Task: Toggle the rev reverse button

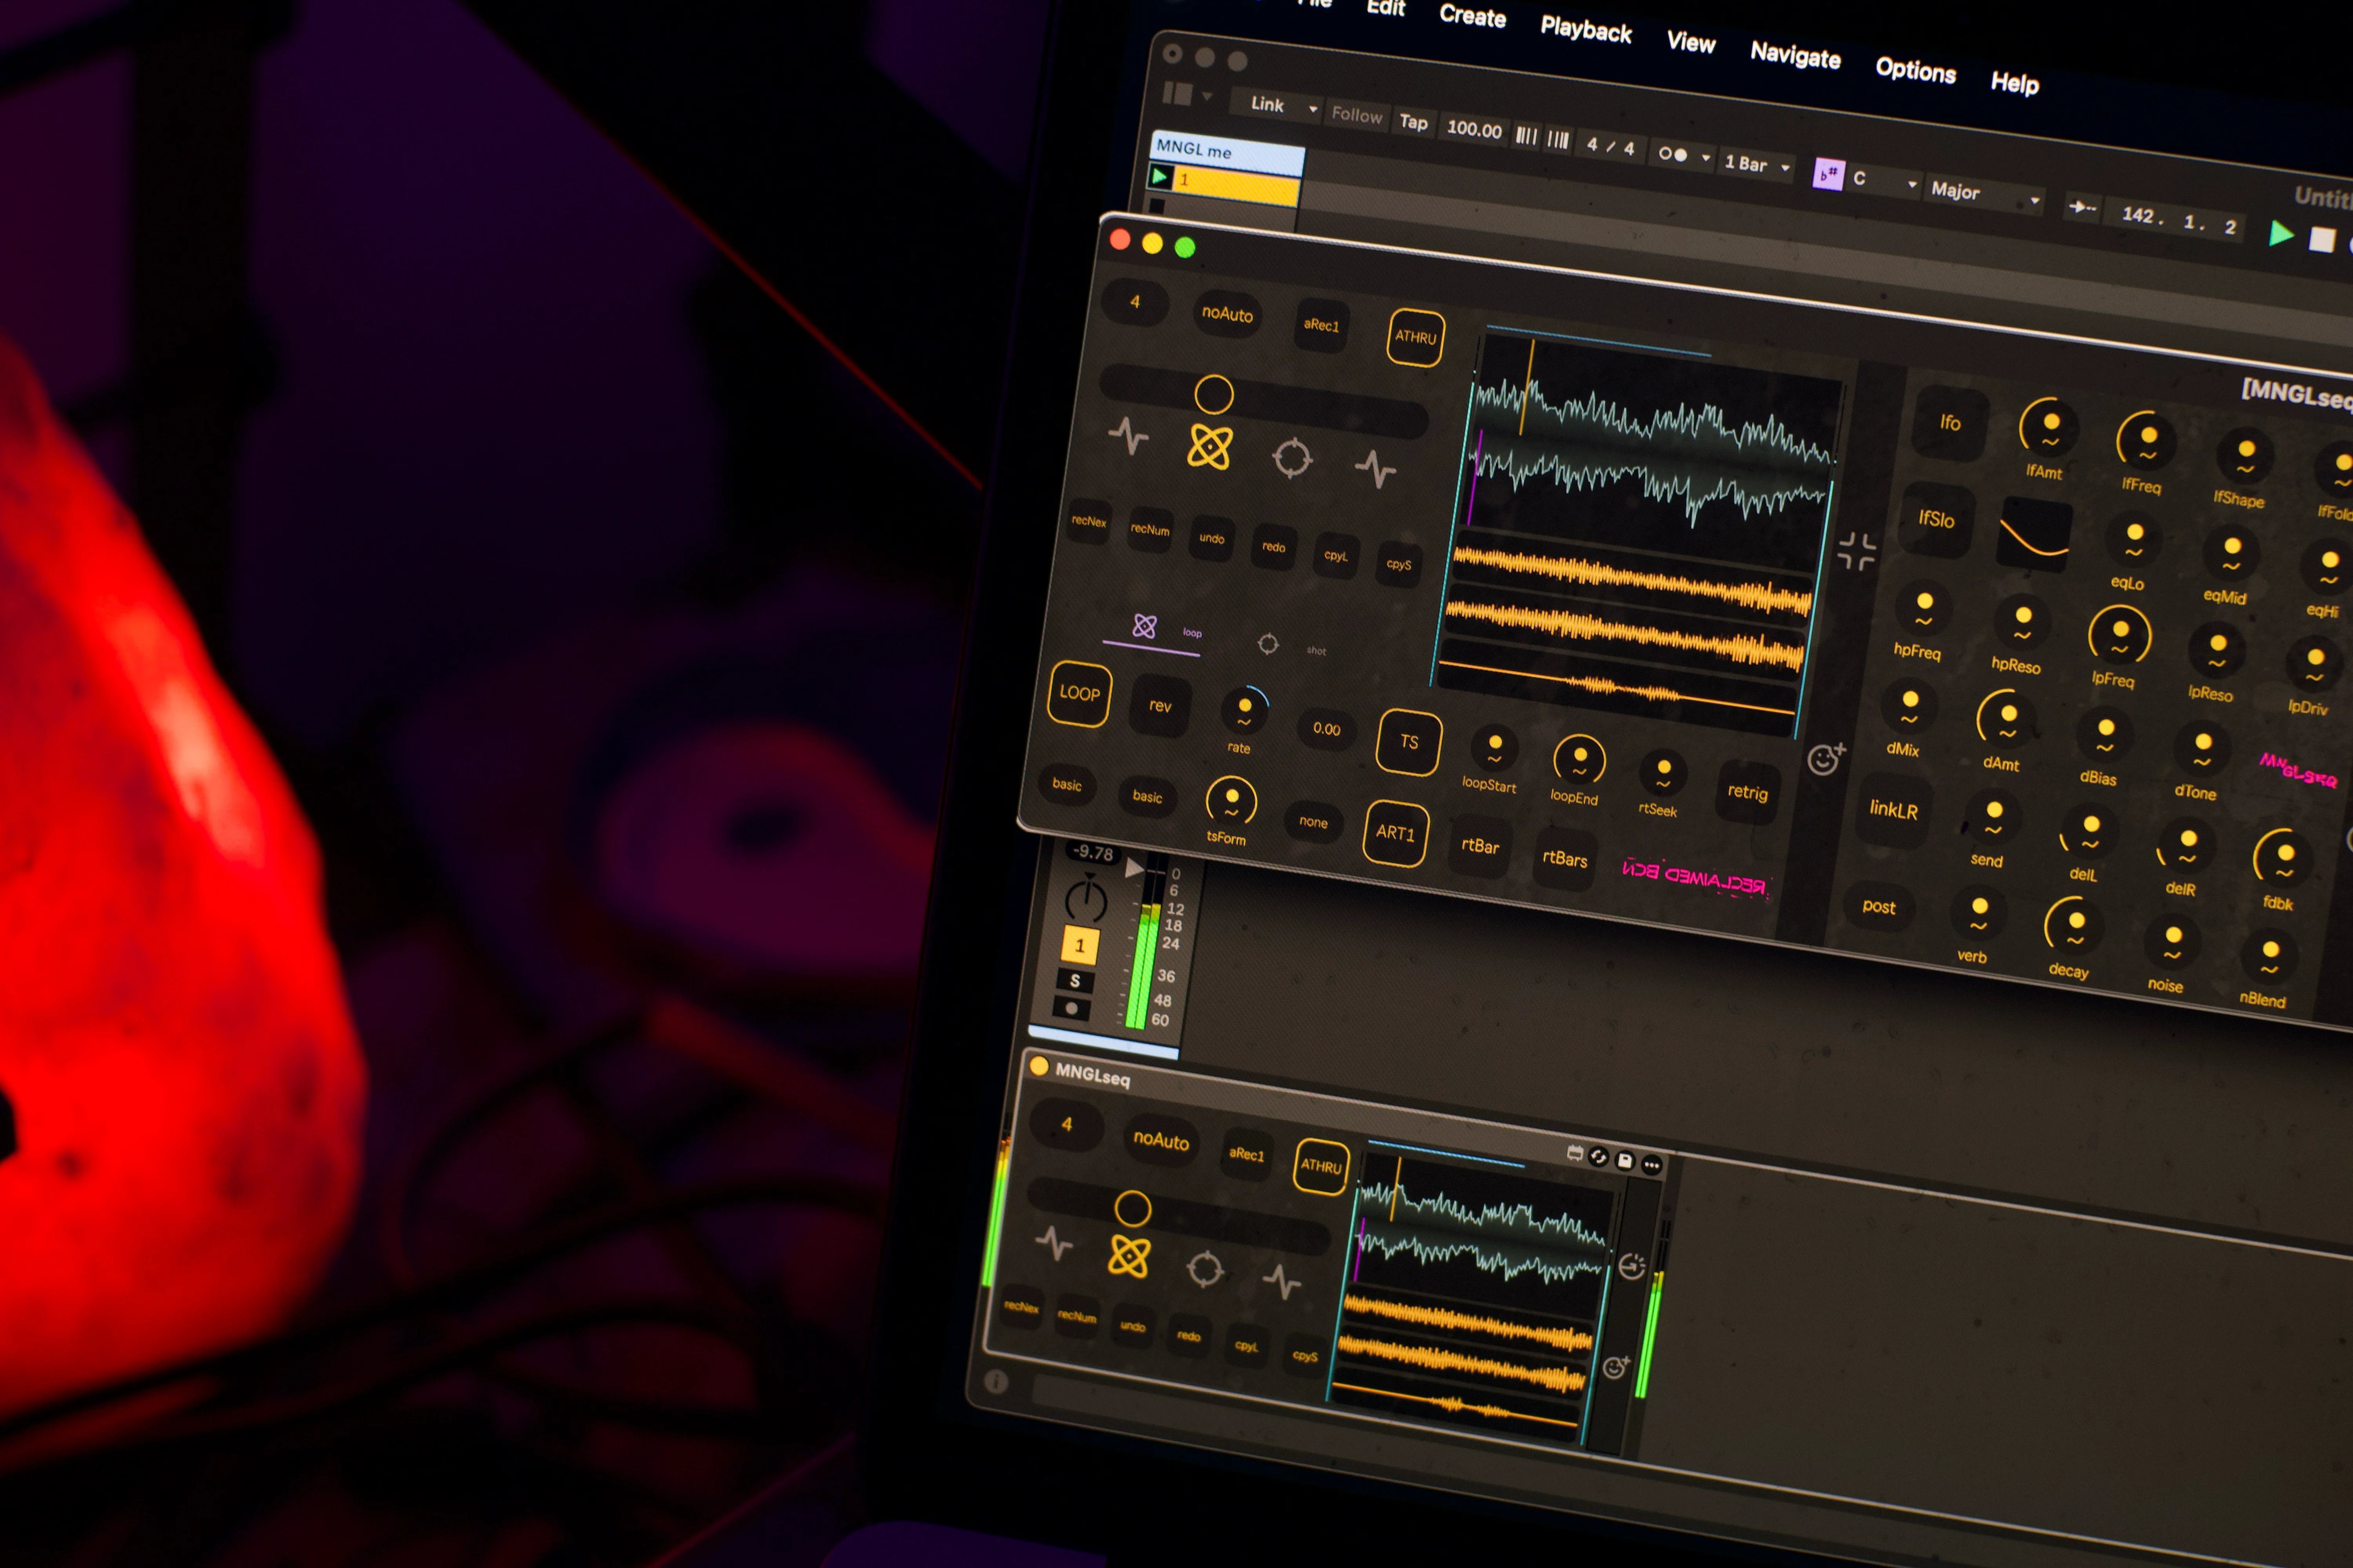Action: tap(1160, 706)
